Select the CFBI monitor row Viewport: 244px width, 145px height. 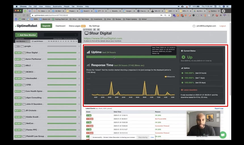(x=47, y=85)
